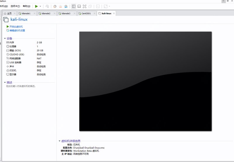Switch to the CentOS01 tab
This screenshot has width=234, height=162.
(86, 13)
